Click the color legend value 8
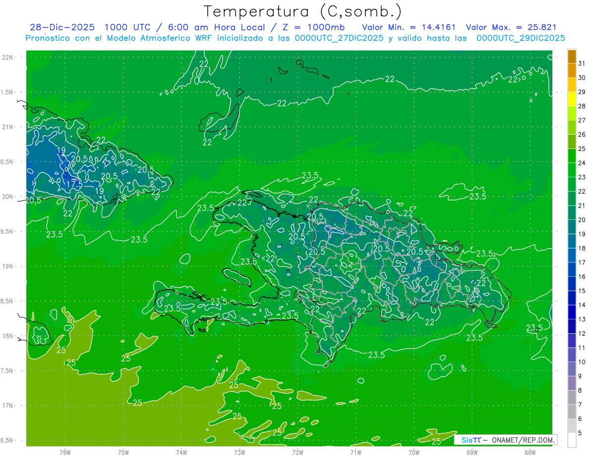595x459 pixels. [580, 390]
